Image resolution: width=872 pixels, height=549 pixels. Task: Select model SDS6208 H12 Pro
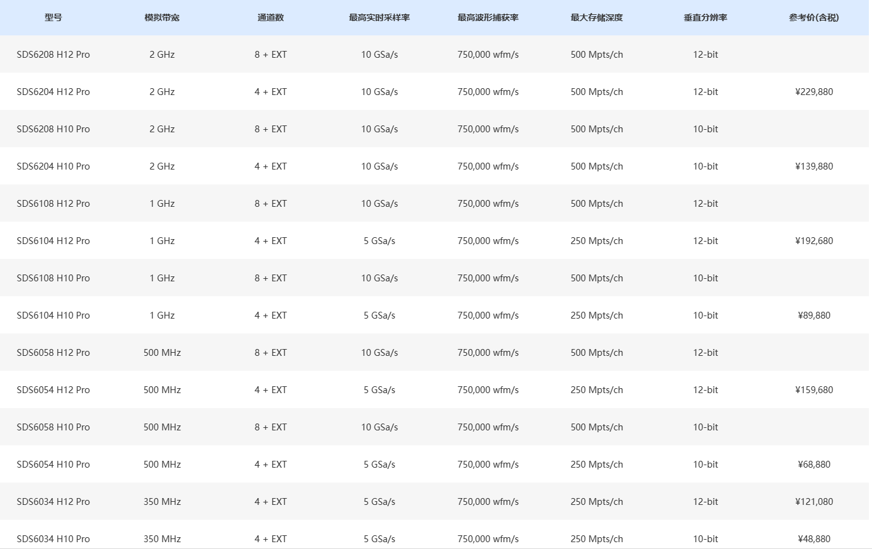53,55
